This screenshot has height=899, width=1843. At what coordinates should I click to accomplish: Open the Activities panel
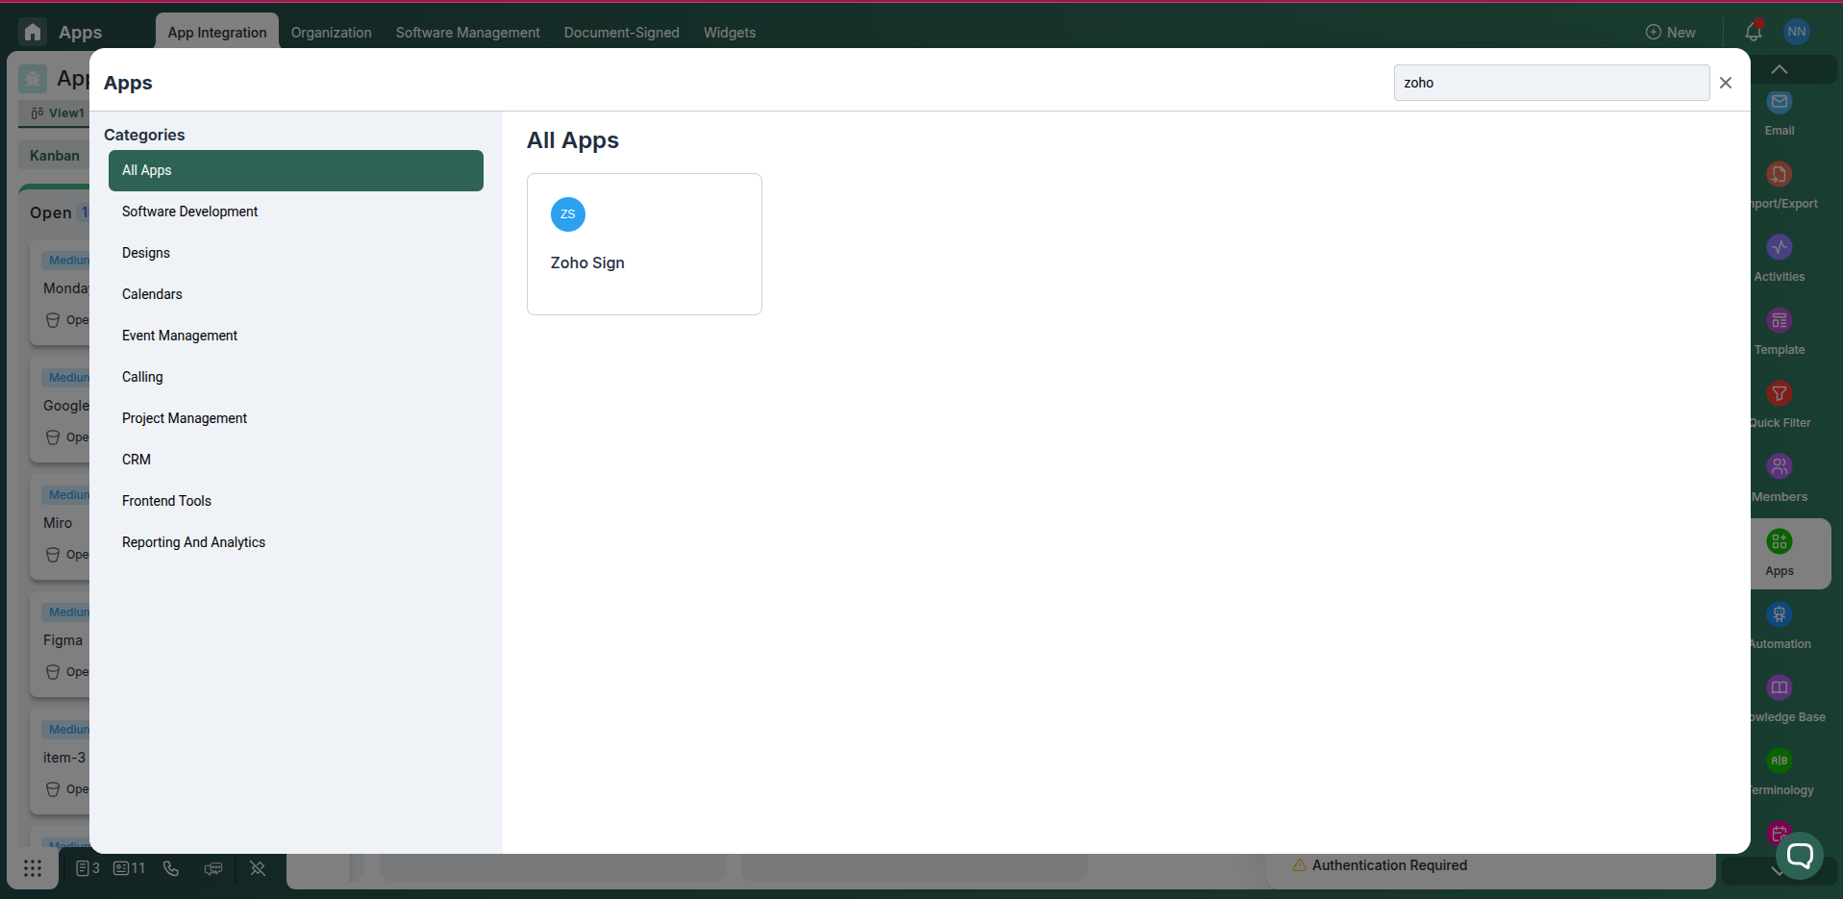click(1780, 257)
